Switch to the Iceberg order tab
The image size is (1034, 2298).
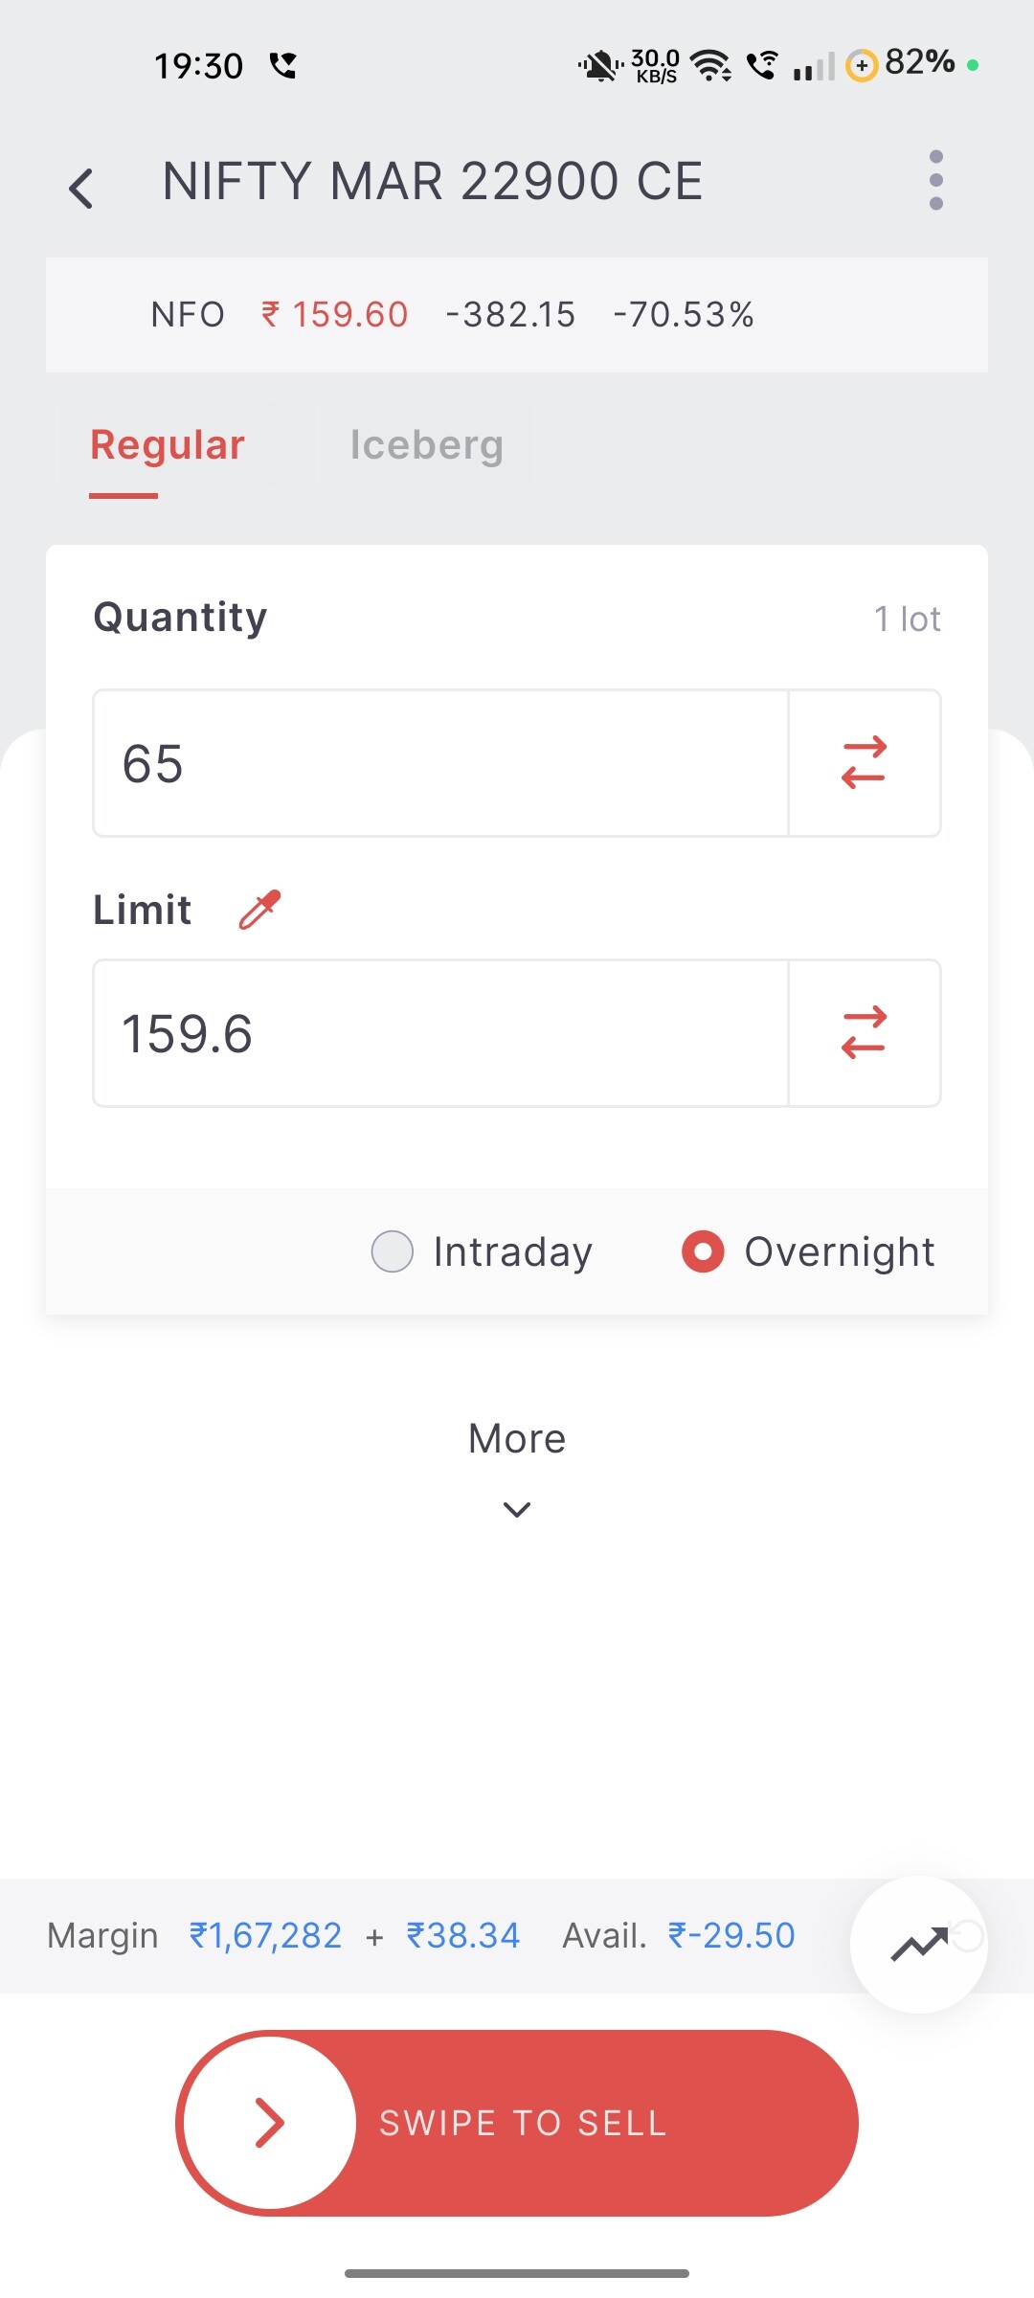[x=426, y=445]
